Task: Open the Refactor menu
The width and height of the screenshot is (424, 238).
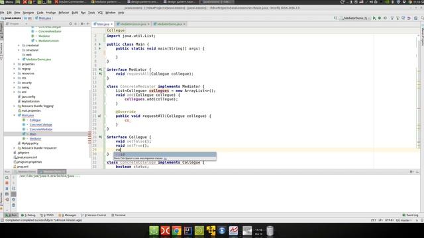Action: 64,13
